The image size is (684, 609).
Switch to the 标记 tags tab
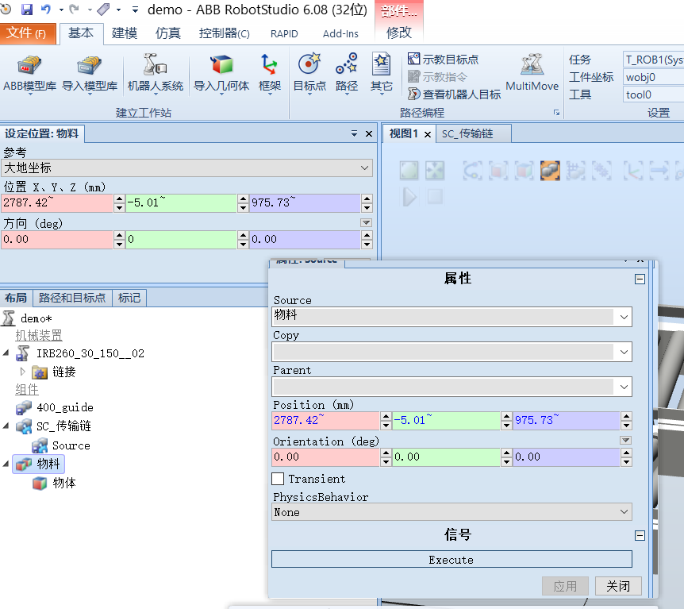coord(129,299)
